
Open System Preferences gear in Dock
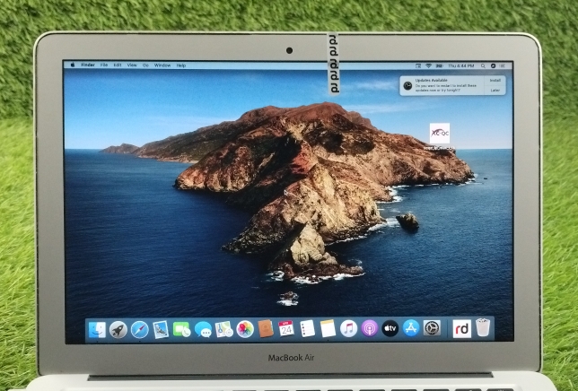pyautogui.click(x=432, y=327)
